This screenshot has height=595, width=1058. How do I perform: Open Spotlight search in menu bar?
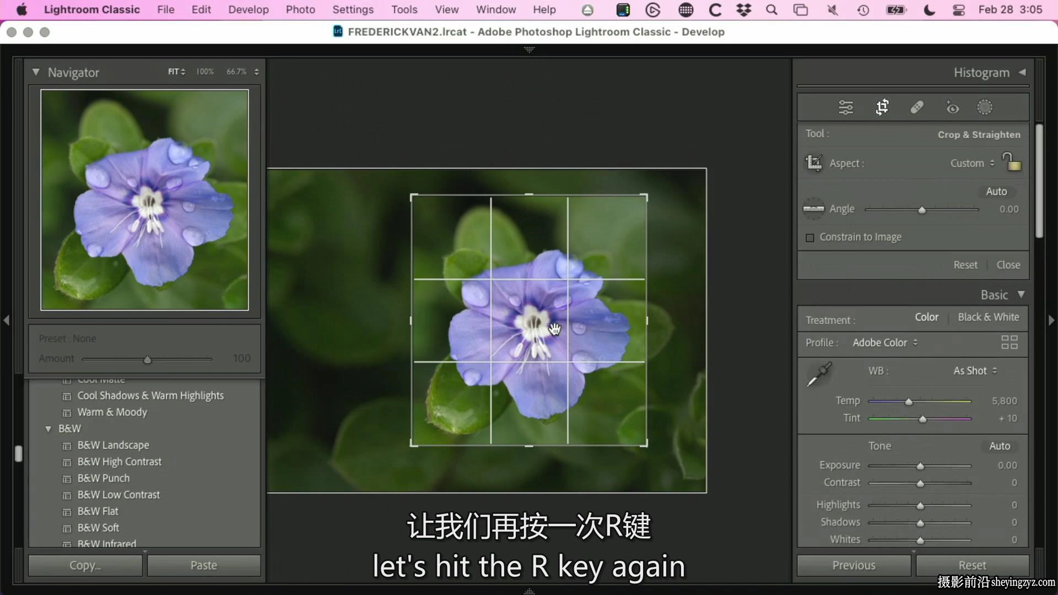pos(771,9)
